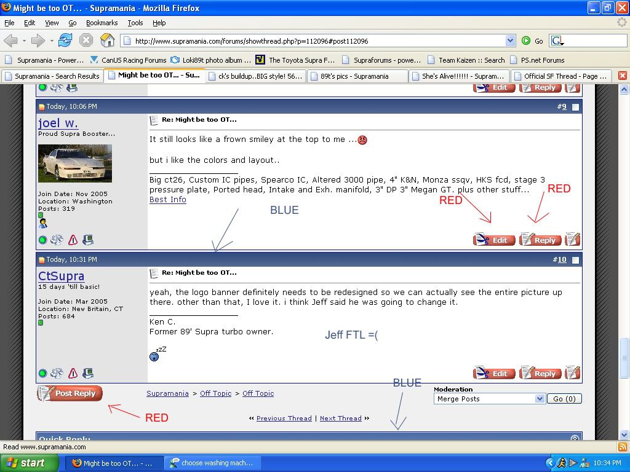This screenshot has height=472, width=630.
Task: Click the green Go arrow button
Action: (526, 41)
